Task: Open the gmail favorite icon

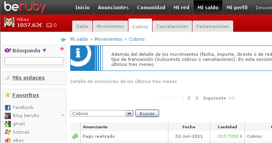Action: (8, 124)
